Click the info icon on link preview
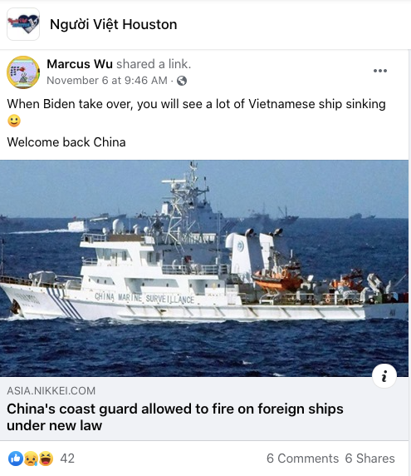411x476 pixels. point(384,376)
